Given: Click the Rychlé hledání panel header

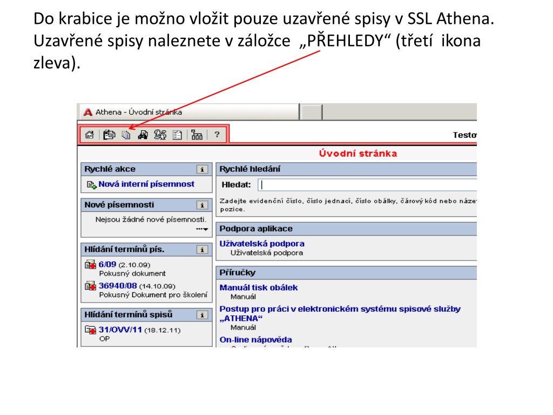Looking at the screenshot, I should 346,169.
